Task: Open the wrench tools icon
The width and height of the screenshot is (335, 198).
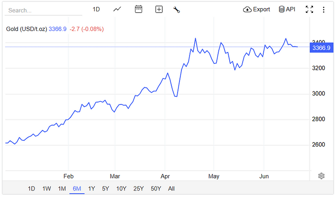Action: [177, 10]
